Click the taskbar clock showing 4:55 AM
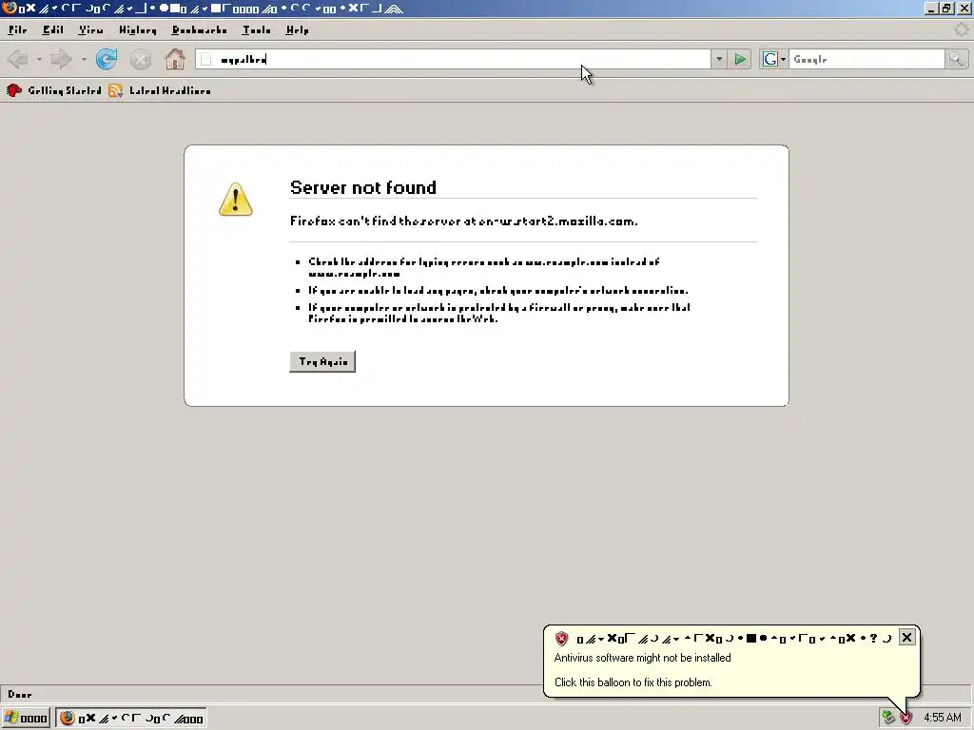The image size is (974, 730). click(x=942, y=718)
